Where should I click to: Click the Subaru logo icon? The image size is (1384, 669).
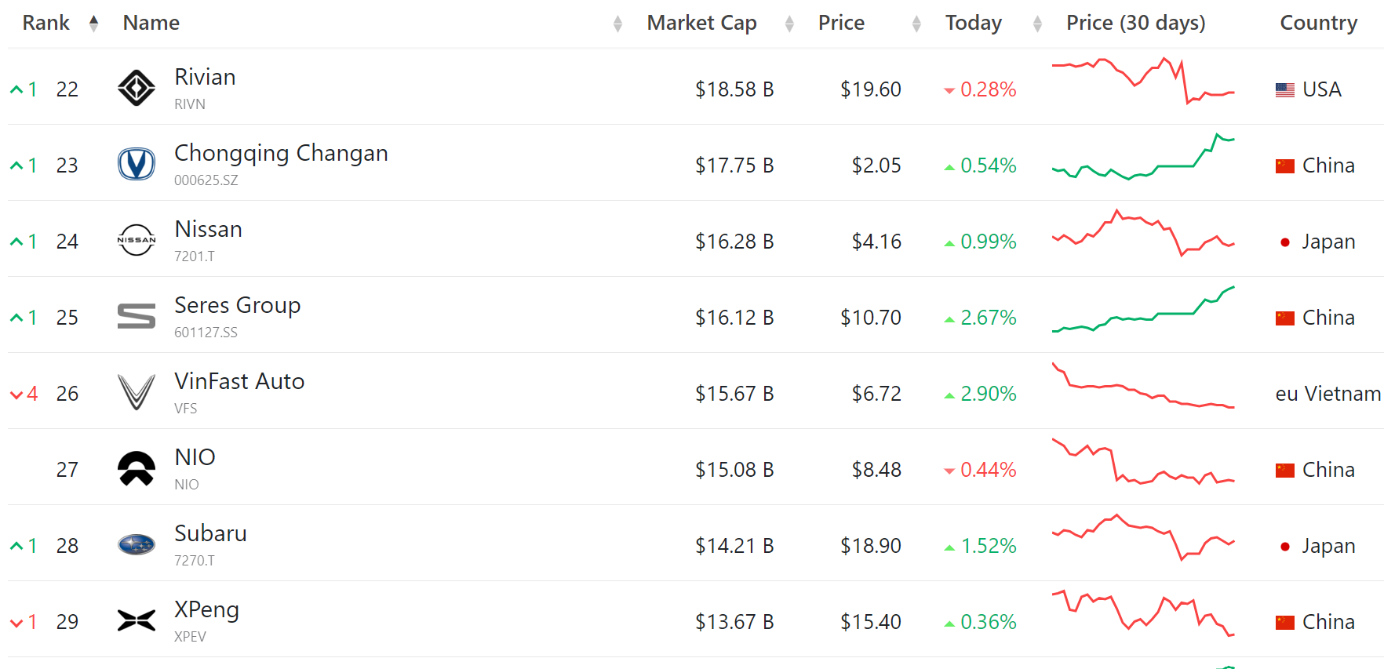[x=137, y=544]
